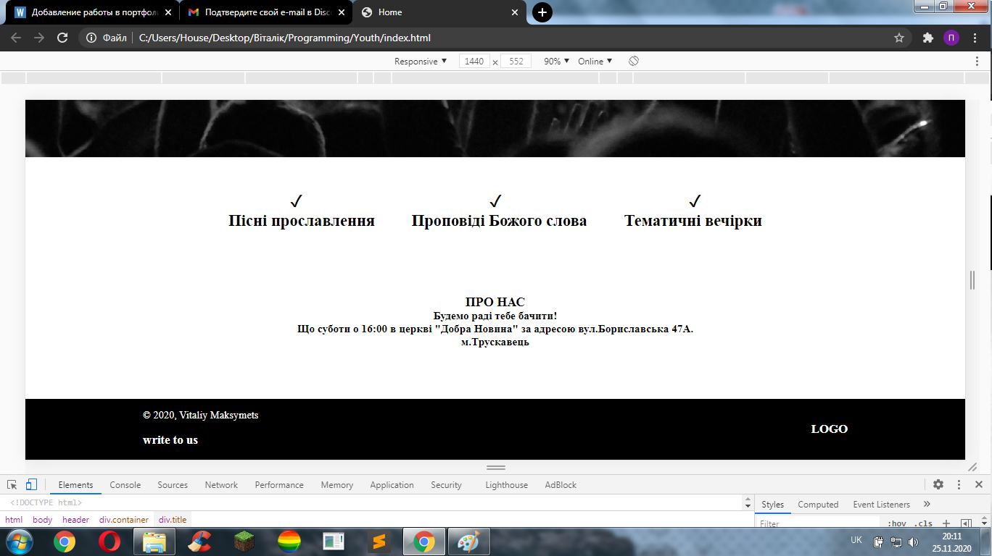Click the viewport width input field
The height and width of the screenshot is (556, 992).
pos(474,62)
